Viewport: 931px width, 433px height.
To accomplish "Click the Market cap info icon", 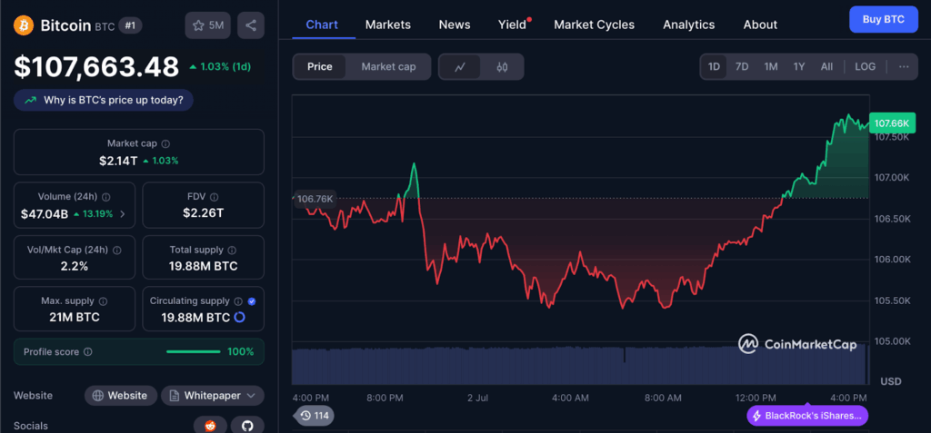I will point(165,143).
